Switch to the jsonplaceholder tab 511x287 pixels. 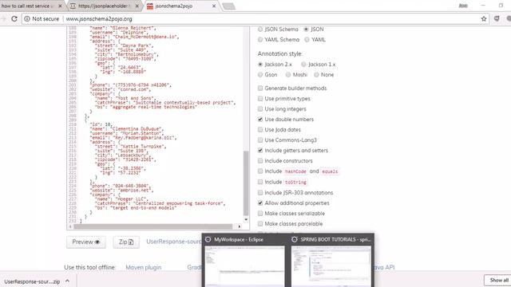click(x=105, y=6)
